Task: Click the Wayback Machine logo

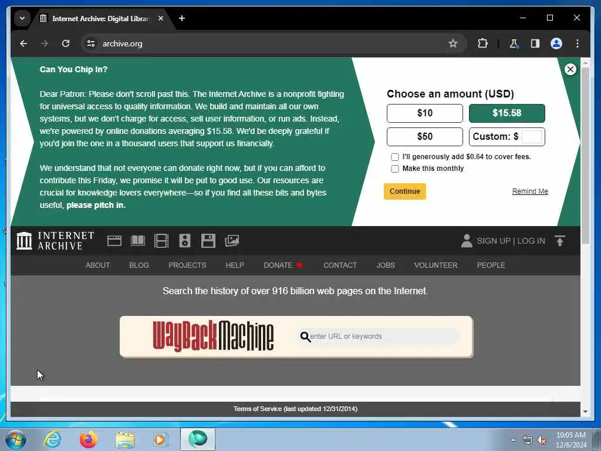Action: point(213,336)
